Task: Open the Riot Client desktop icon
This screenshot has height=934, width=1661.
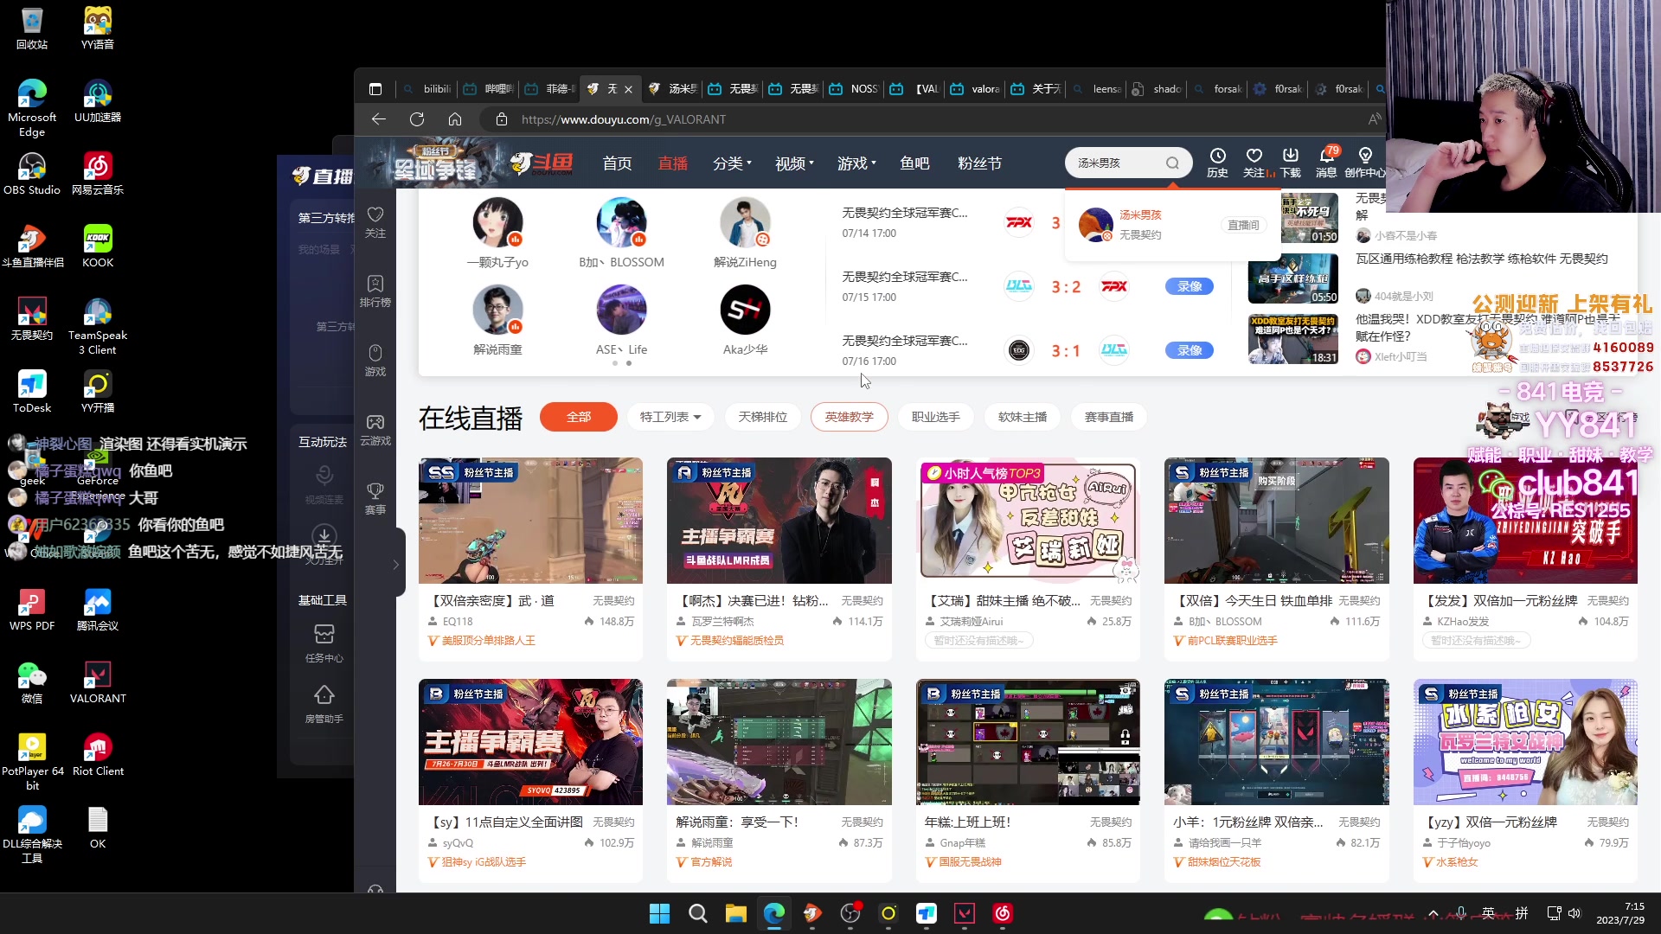Action: click(98, 754)
